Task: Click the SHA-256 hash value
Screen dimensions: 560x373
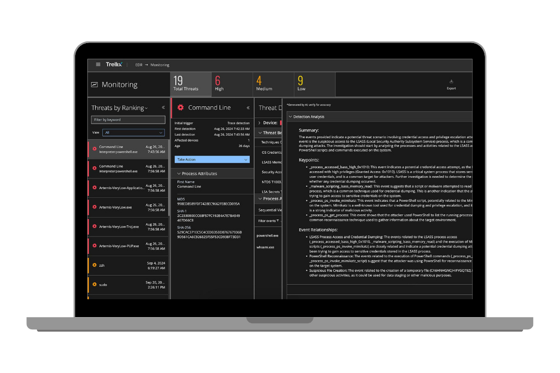Action: (x=209, y=235)
